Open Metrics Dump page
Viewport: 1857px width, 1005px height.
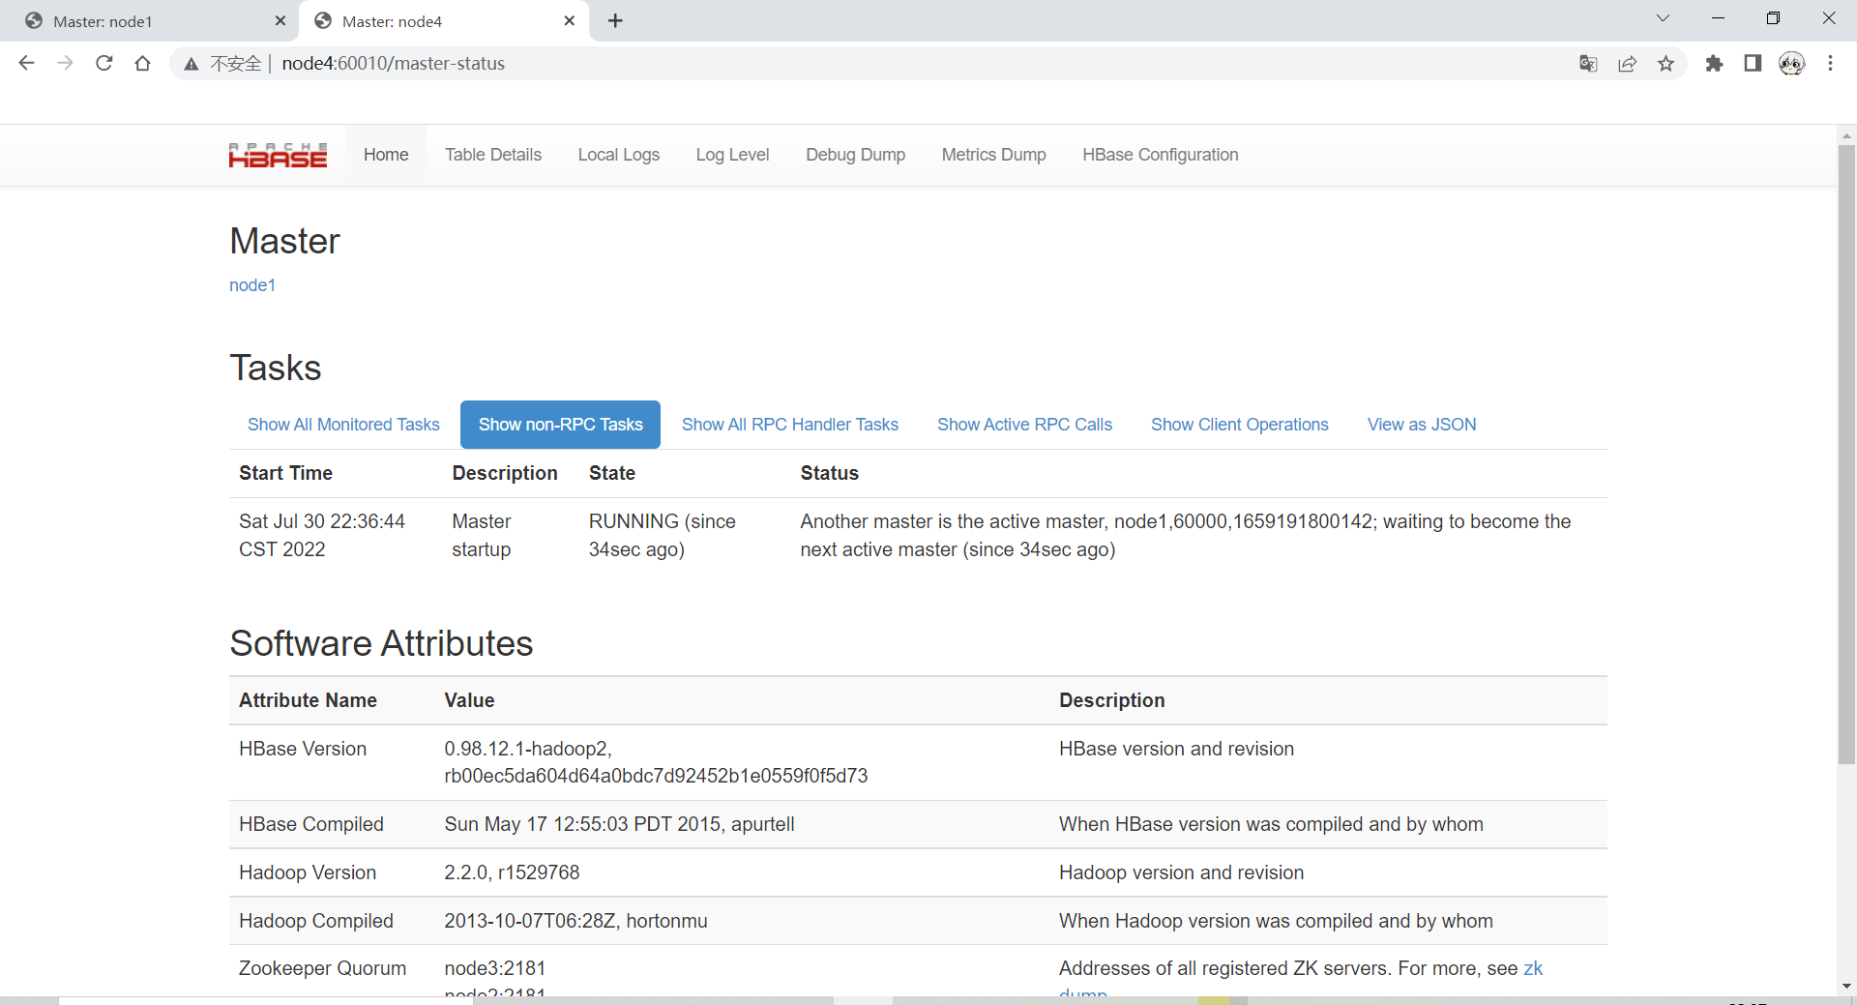(994, 155)
